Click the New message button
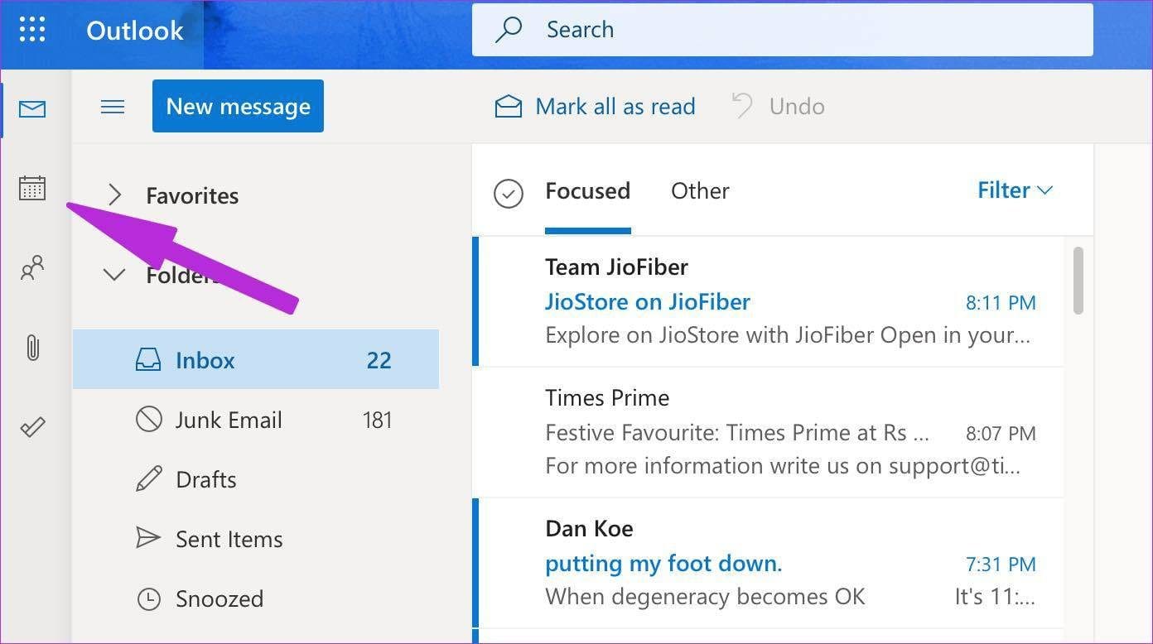Screen dimensions: 1153x644 coord(238,106)
